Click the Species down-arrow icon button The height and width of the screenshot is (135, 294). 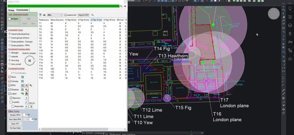coord(26,98)
